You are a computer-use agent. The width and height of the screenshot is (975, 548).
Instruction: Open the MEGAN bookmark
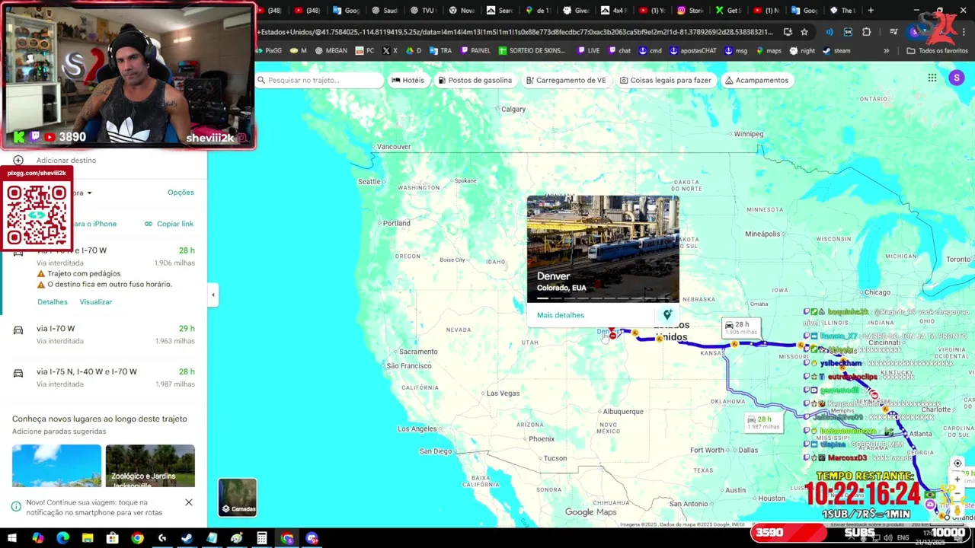330,51
